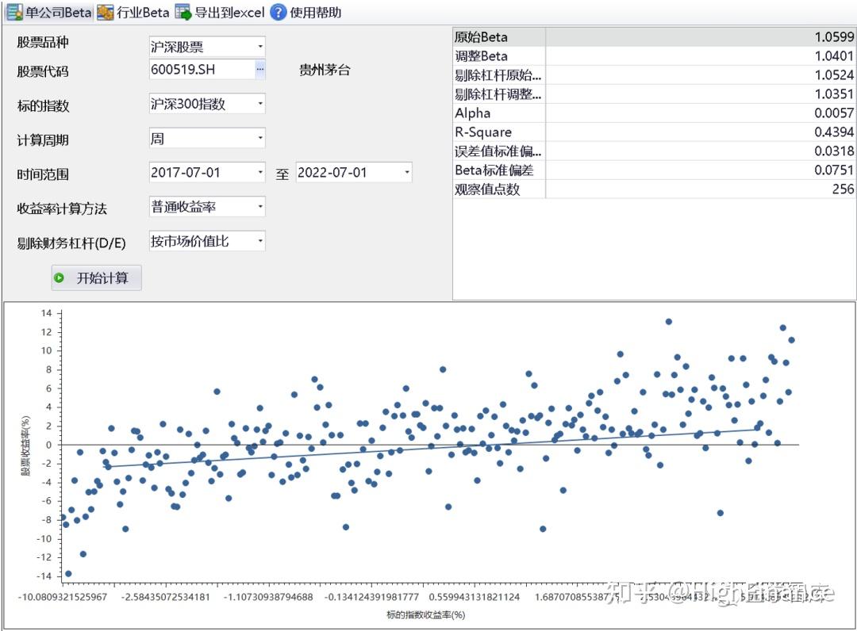
Task: Start the calculation with 开始计算
Action: [97, 277]
